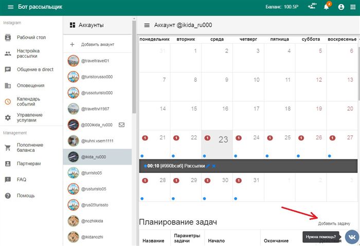This screenshot has width=360, height=246.
Task: Open Общение в direct menu item
Action: pyautogui.click(x=31, y=69)
